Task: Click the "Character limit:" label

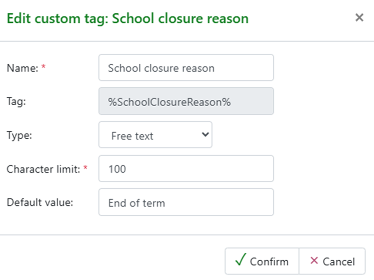Action: (x=42, y=169)
